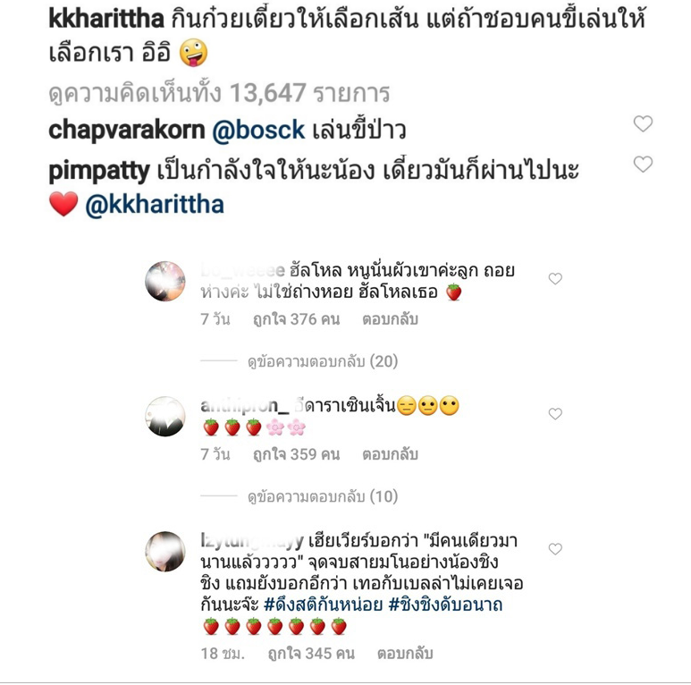This screenshot has width=691, height=685.
Task: Like the pimpatty comment with heart icon
Action: click(643, 165)
